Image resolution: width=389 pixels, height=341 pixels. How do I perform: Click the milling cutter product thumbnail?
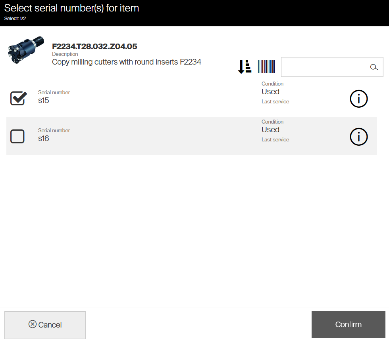click(25, 51)
